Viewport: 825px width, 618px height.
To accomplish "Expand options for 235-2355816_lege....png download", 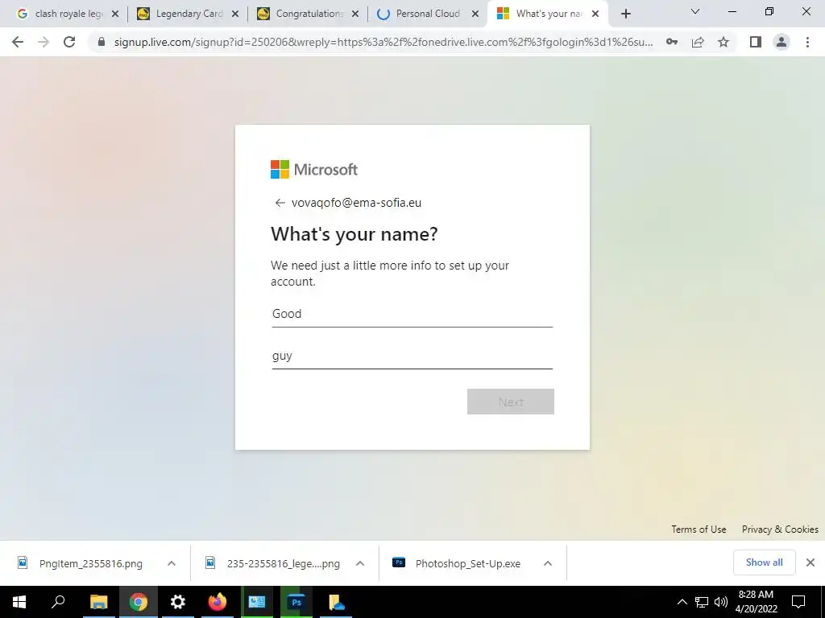I will [x=360, y=563].
